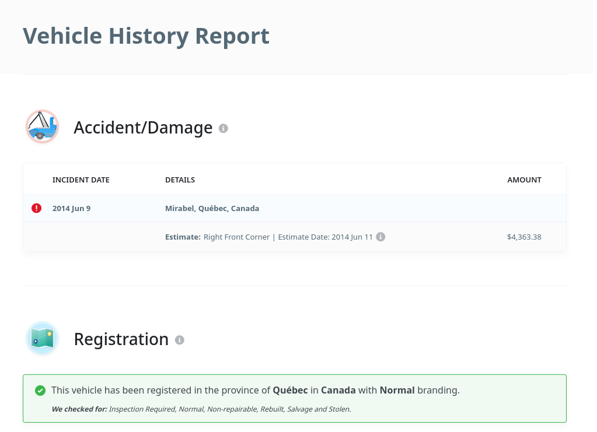The width and height of the screenshot is (597, 432).
Task: Open info tooltip beside Registration heading
Action: [180, 340]
